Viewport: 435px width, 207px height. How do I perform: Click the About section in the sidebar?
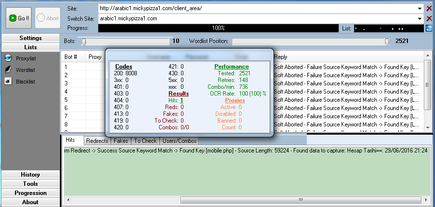click(30, 202)
